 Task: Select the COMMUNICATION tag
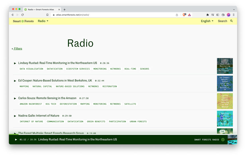tap(56, 121)
